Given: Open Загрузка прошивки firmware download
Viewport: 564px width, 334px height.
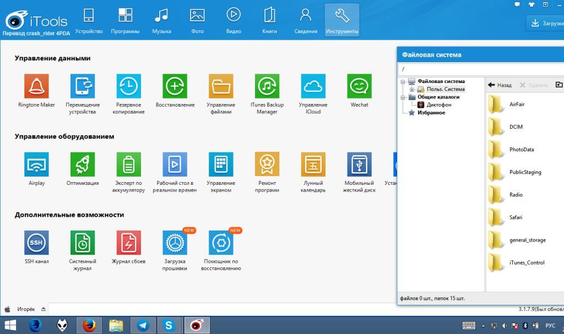Looking at the screenshot, I should coord(175,243).
